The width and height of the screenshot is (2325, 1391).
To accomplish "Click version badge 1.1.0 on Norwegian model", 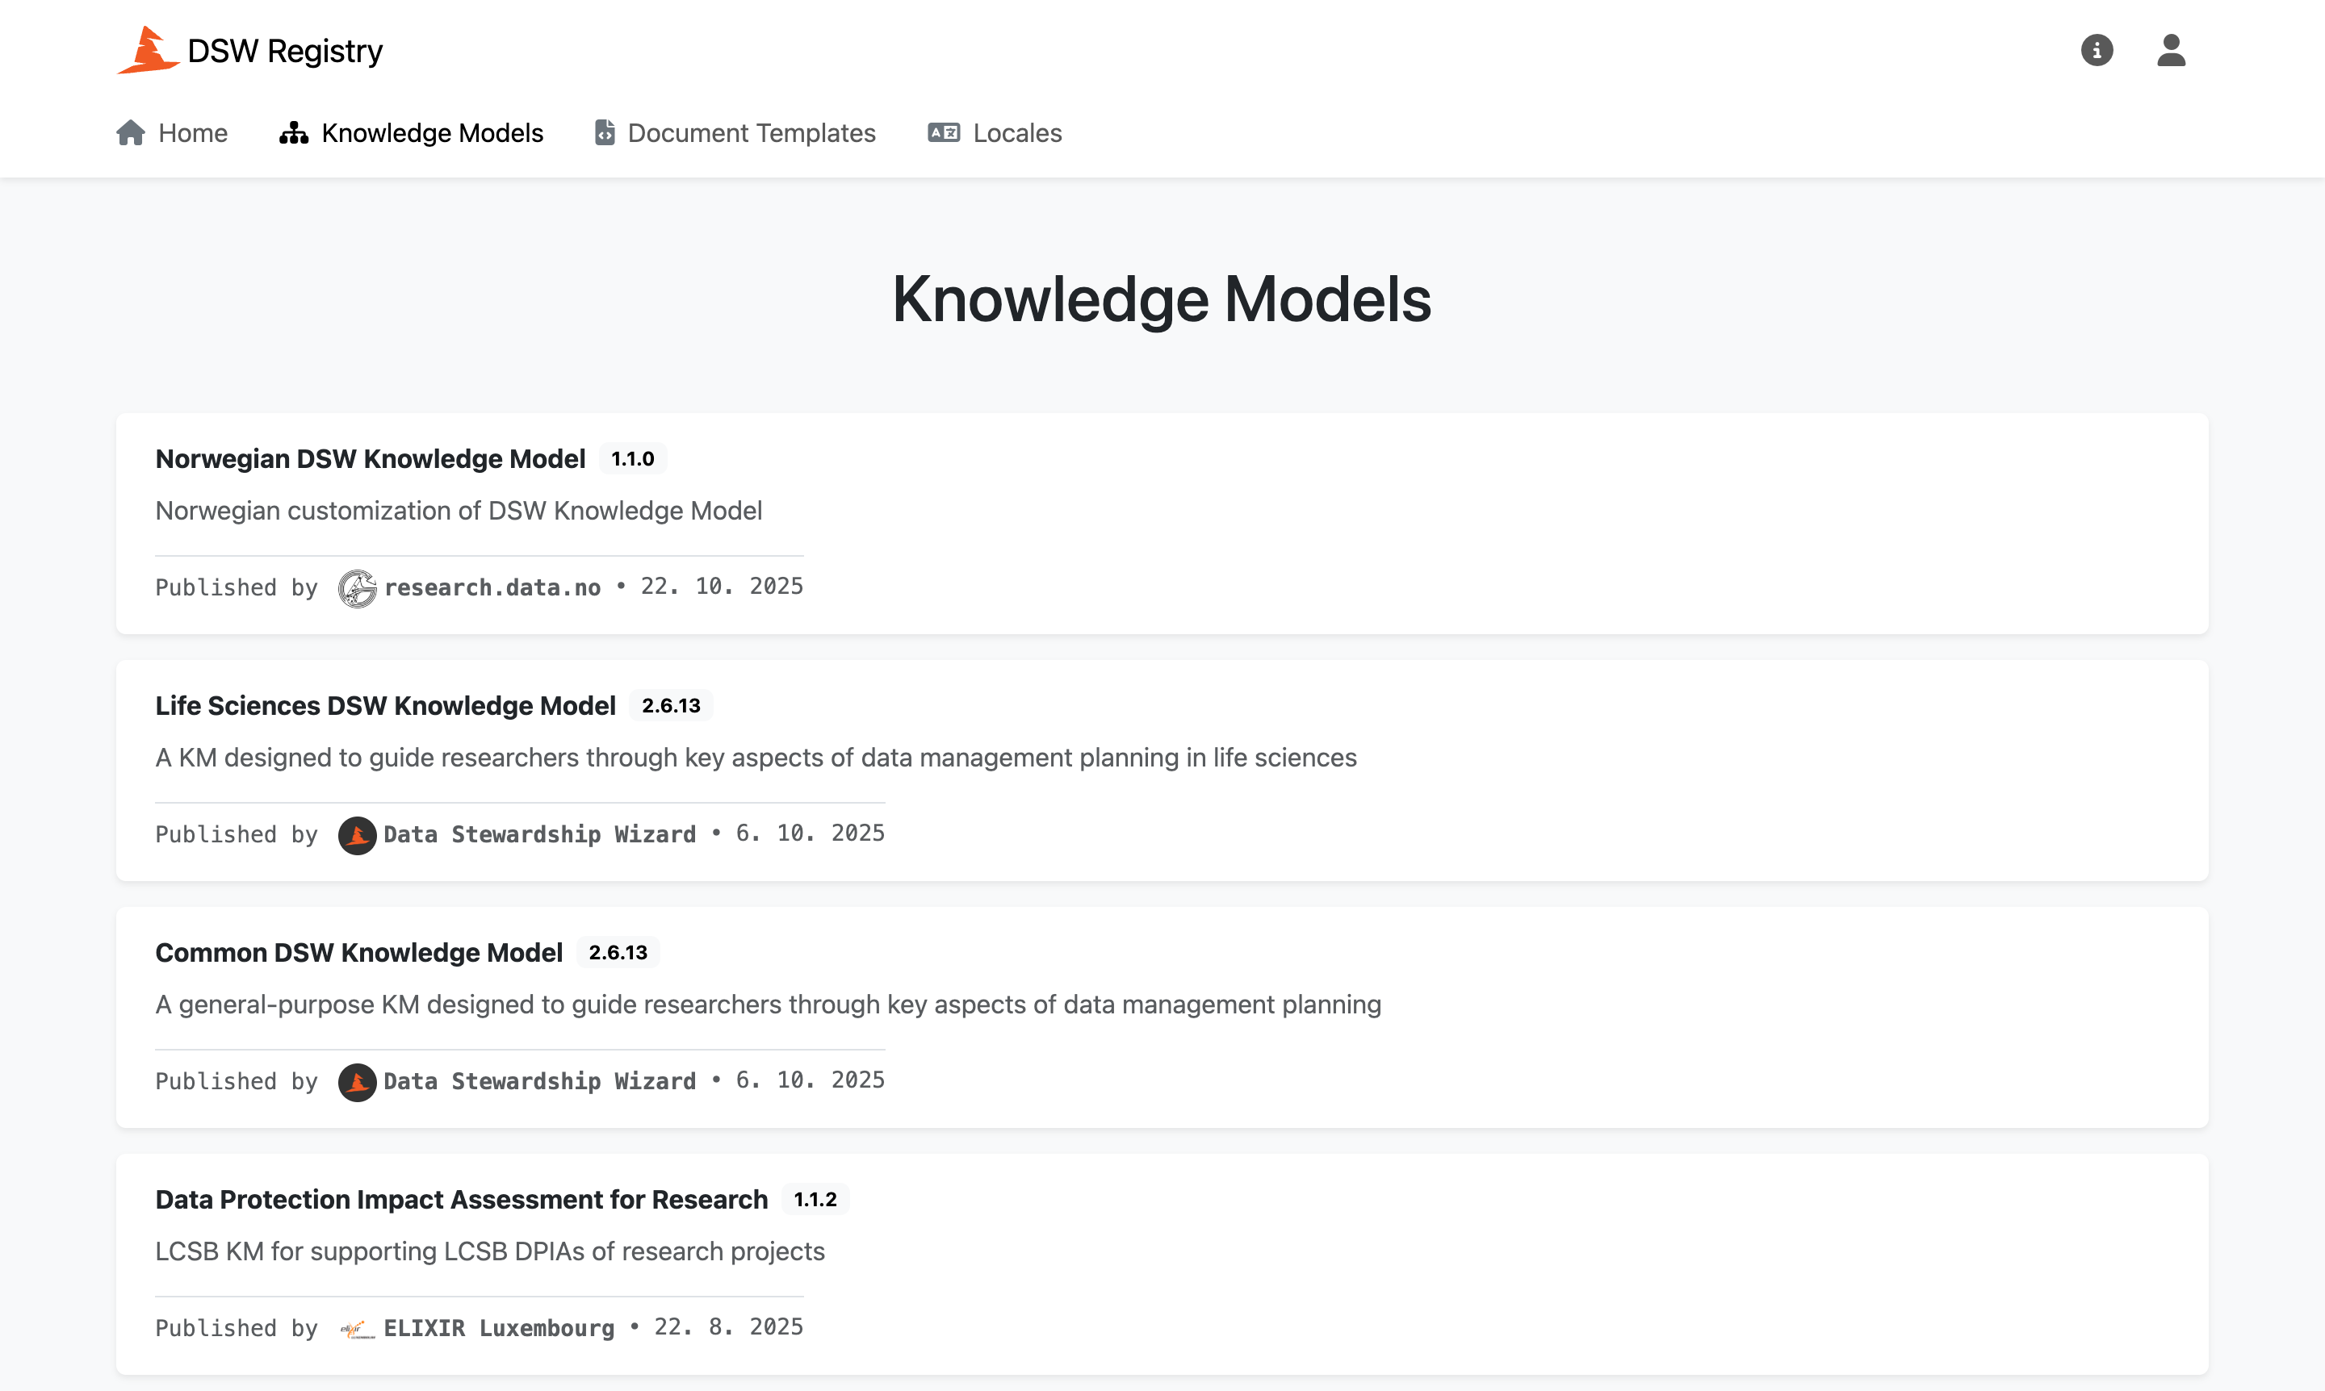I will [633, 458].
